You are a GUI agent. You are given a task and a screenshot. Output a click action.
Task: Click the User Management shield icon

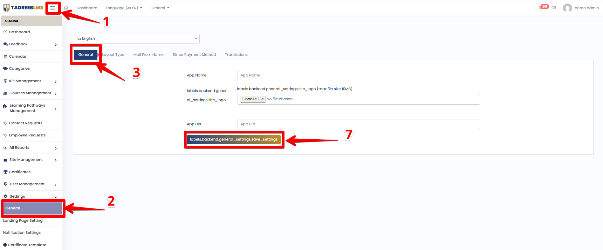pyautogui.click(x=5, y=184)
